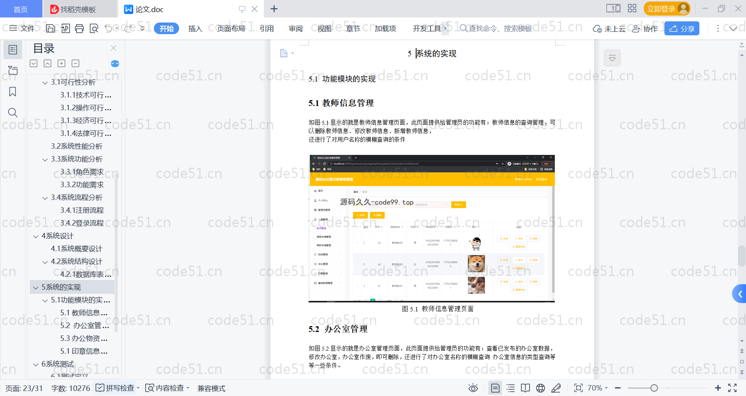Image resolution: width=746 pixels, height=396 pixels.
Task: Click the 分享 share button
Action: 682,28
